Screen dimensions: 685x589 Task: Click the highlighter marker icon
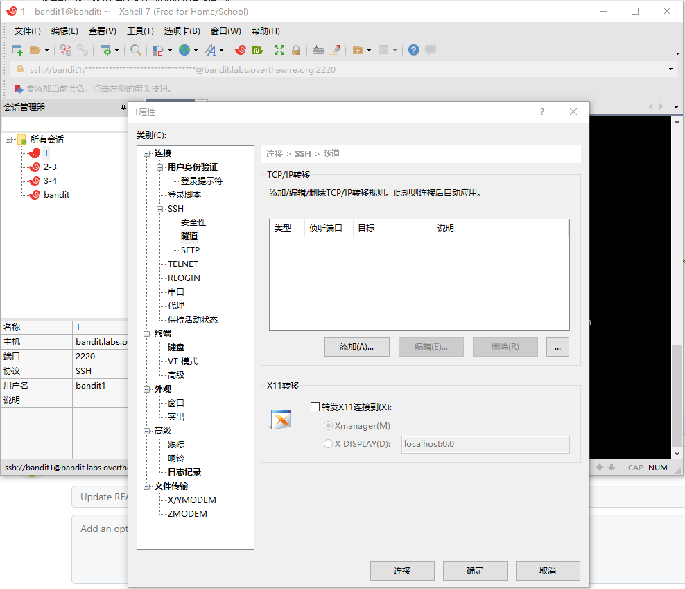click(335, 50)
